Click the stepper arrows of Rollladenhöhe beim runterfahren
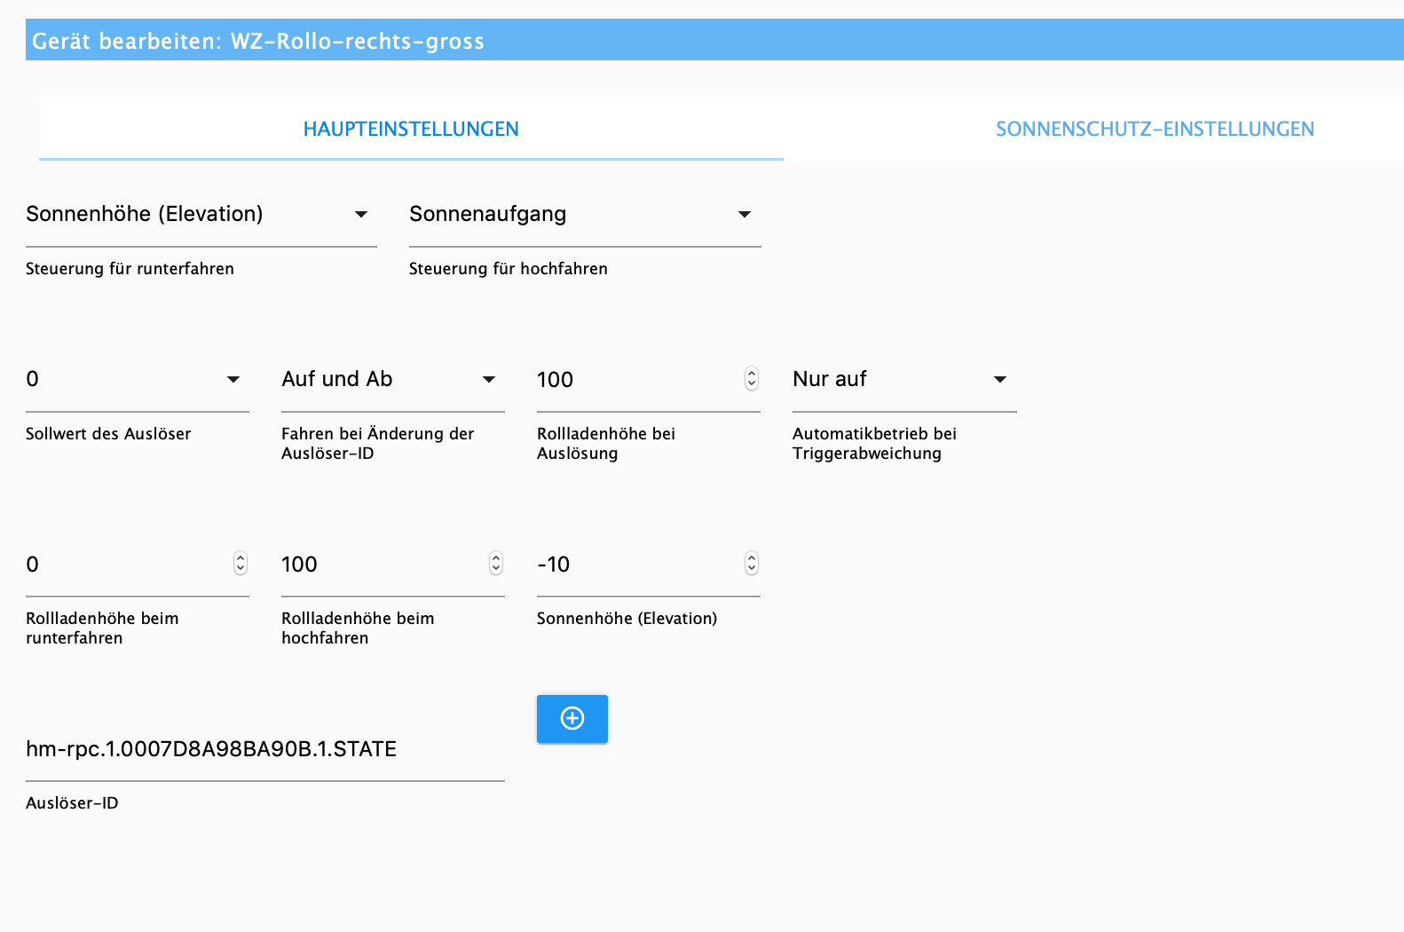Image resolution: width=1404 pixels, height=932 pixels. click(241, 564)
